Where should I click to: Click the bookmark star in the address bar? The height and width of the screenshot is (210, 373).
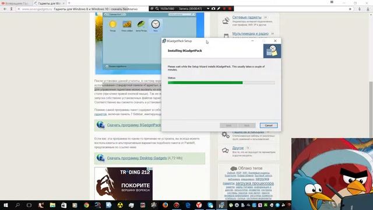[x=350, y=9]
